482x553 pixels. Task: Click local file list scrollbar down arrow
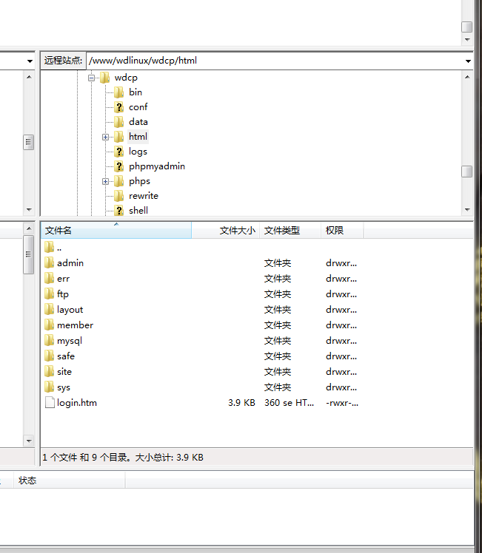click(29, 441)
